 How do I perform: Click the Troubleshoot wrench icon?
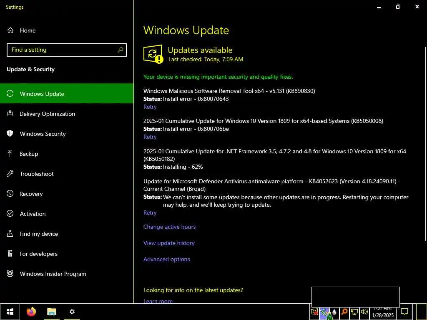pos(10,174)
